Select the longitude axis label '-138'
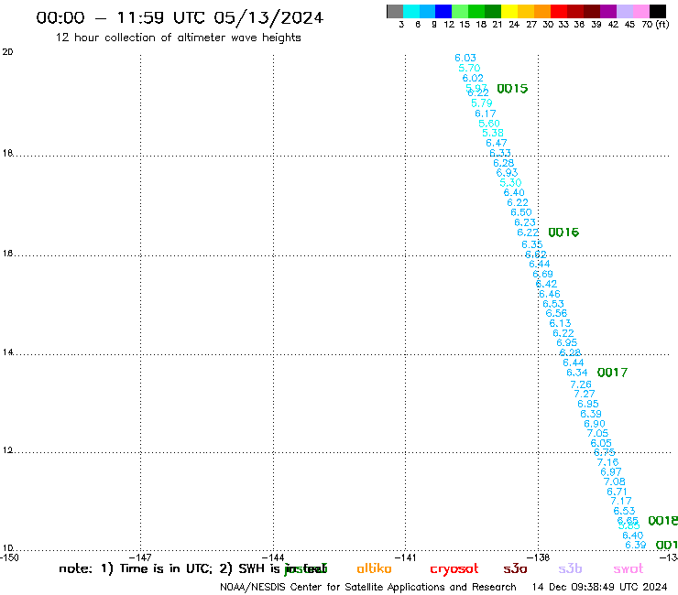 (538, 557)
